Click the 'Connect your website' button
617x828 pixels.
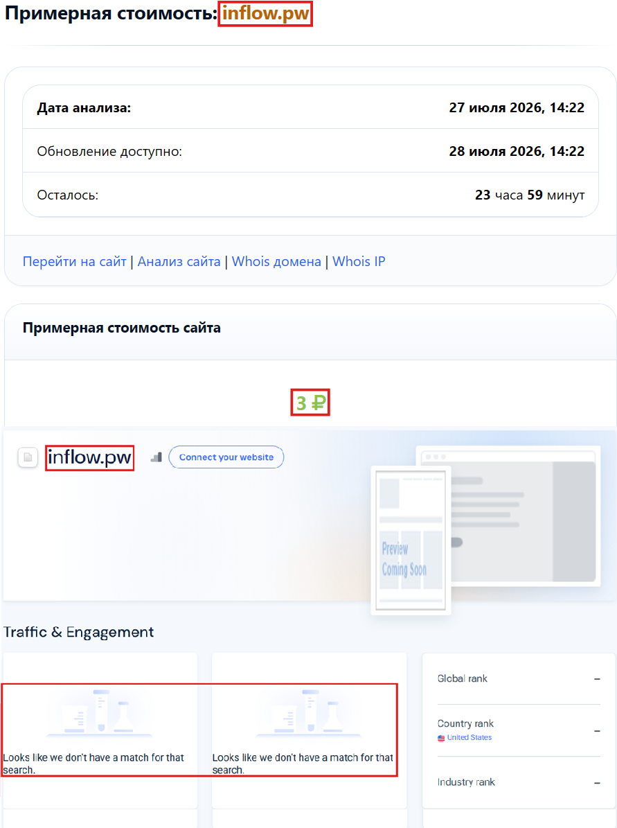click(x=226, y=457)
